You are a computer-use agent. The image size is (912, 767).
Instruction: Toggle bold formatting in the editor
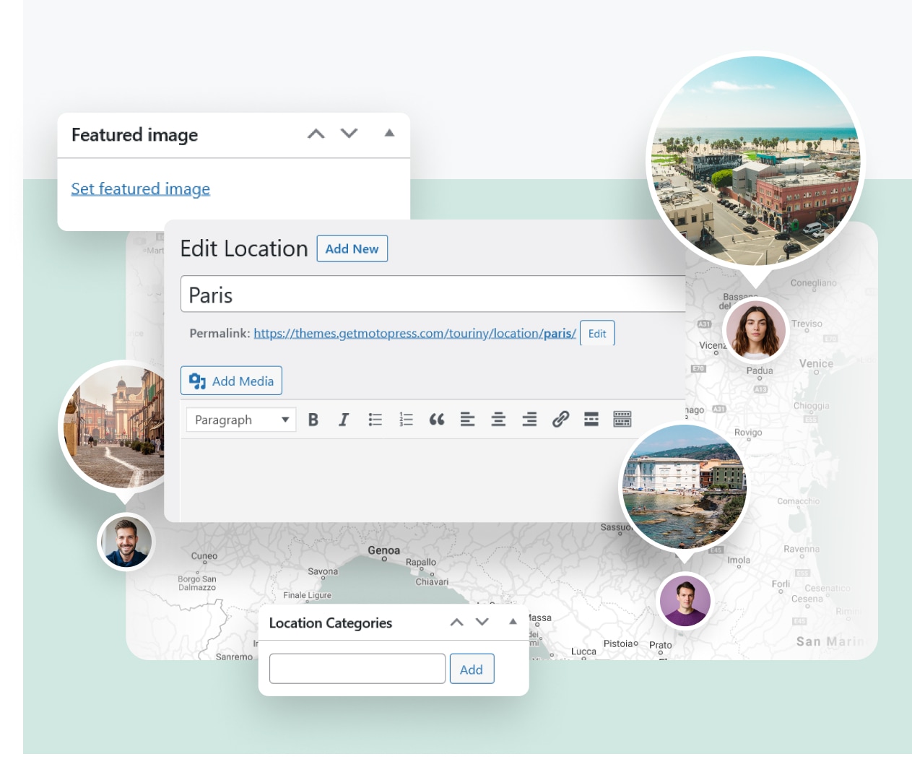(x=313, y=419)
